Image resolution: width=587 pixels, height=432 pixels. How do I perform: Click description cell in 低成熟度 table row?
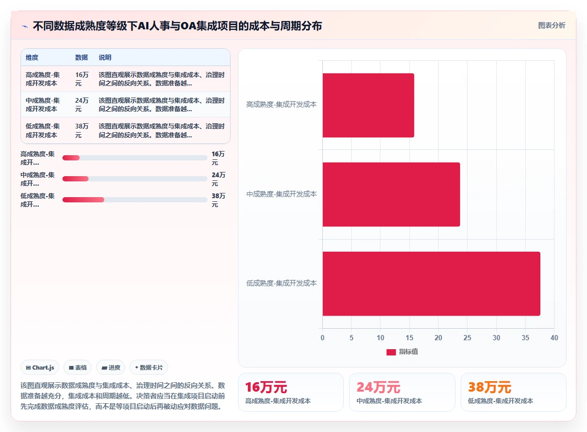[x=162, y=131]
